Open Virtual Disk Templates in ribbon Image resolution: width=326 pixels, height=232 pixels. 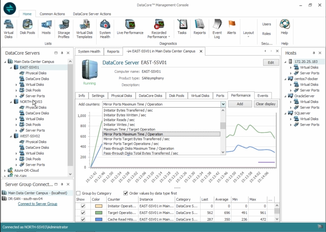click(84, 29)
